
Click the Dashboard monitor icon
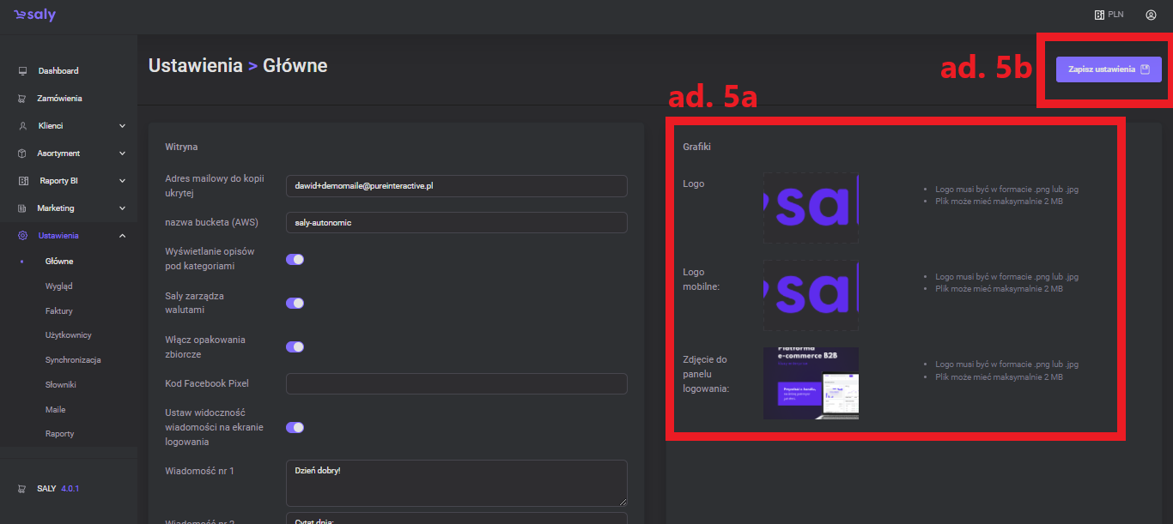click(22, 71)
